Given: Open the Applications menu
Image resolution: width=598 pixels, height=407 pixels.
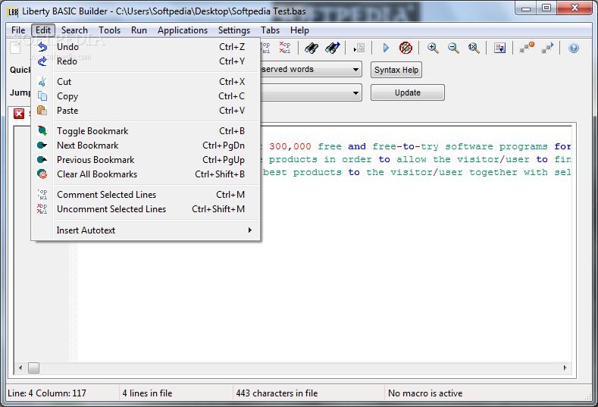Looking at the screenshot, I should point(183,30).
